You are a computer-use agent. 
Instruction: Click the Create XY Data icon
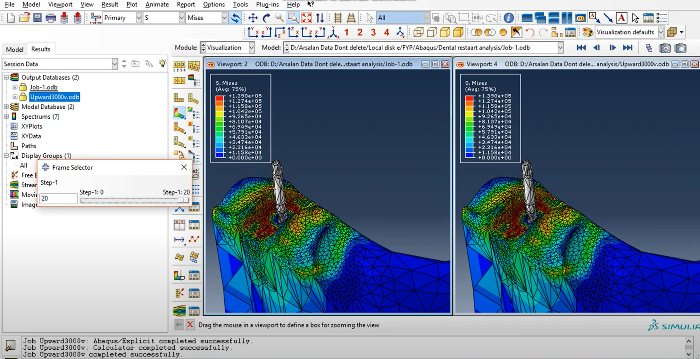pos(179,225)
